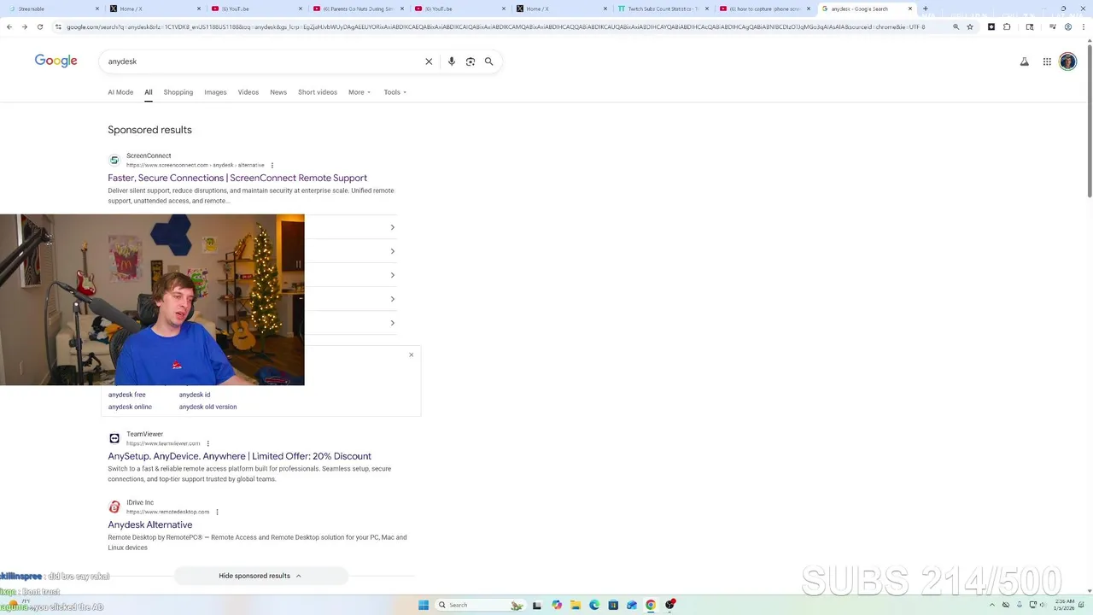Open Task View from the taskbar
This screenshot has height=615, width=1093.
tap(537, 605)
